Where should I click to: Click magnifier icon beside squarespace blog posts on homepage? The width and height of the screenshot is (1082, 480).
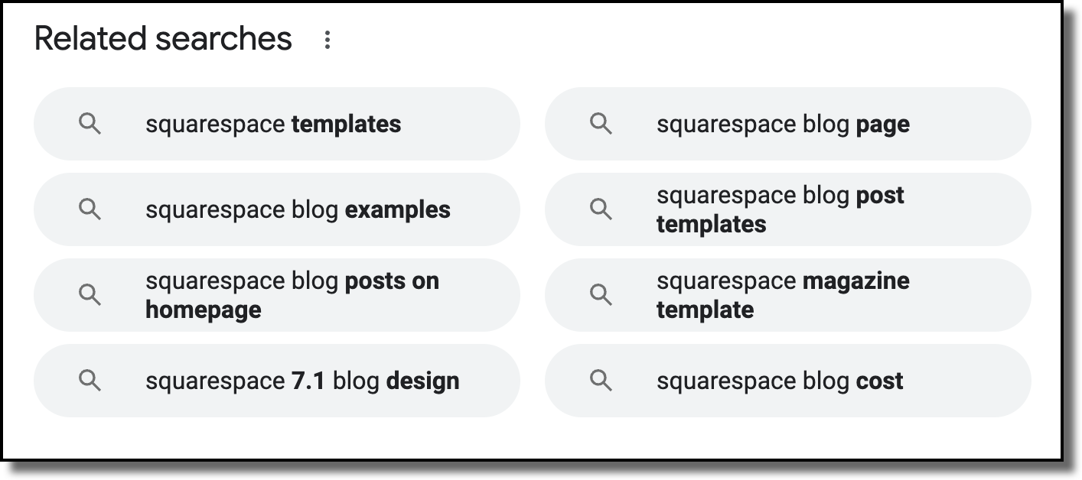coord(90,295)
